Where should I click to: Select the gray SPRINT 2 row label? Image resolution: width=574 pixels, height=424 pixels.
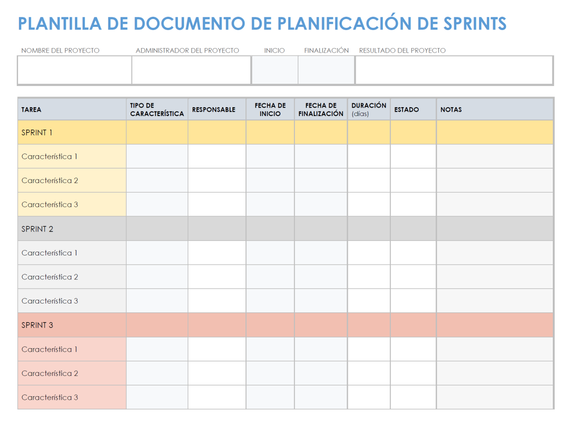point(38,229)
